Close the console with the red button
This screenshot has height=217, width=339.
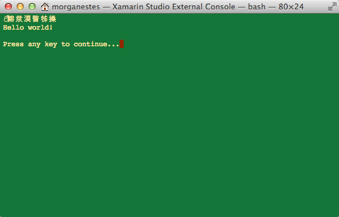coord(8,7)
